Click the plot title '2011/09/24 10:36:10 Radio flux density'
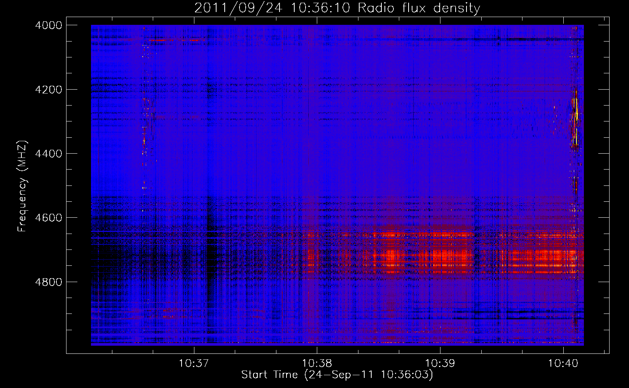 [x=337, y=8]
